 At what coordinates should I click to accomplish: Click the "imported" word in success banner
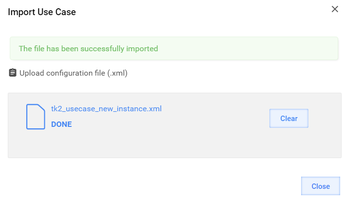tap(142, 49)
